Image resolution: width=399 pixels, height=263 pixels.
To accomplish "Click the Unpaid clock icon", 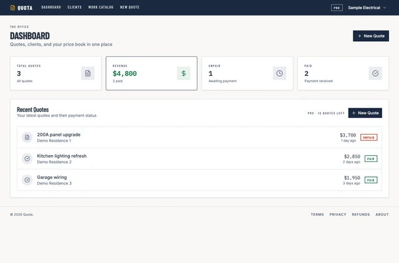I will pyautogui.click(x=279, y=74).
